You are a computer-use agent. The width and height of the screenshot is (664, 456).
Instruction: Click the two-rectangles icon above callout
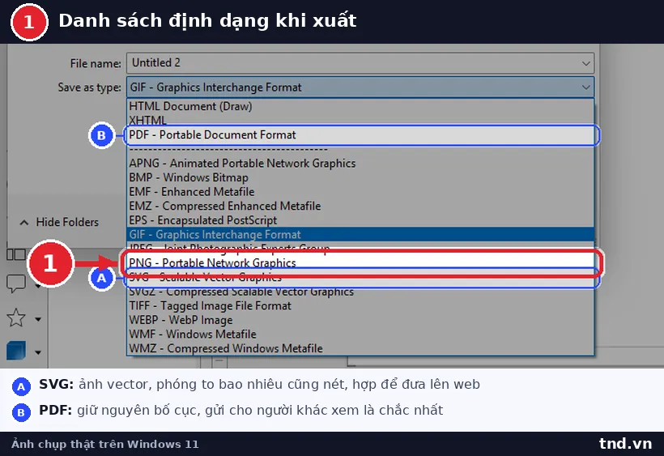point(16,254)
